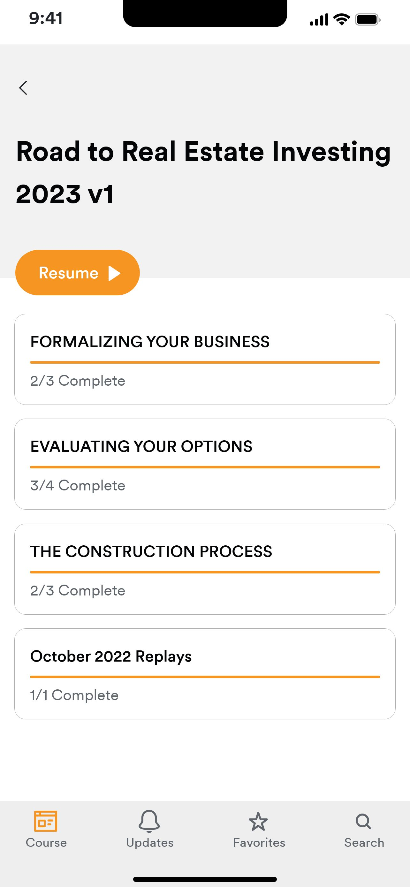Open The Construction Process module

pos(205,569)
